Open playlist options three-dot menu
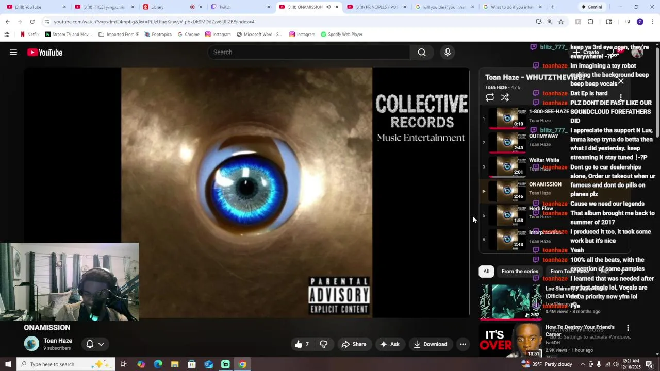The image size is (660, 371). coord(621,97)
